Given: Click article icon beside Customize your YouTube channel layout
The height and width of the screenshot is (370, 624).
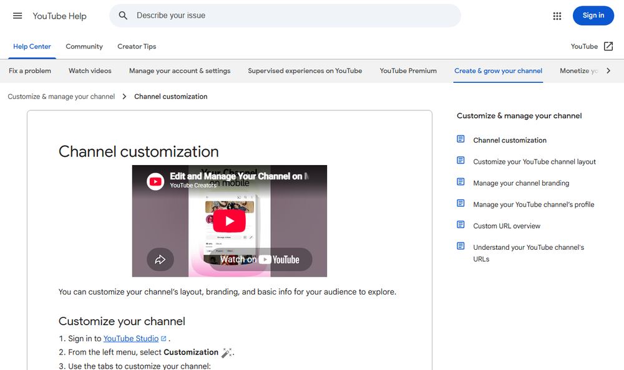Looking at the screenshot, I should (x=461, y=161).
